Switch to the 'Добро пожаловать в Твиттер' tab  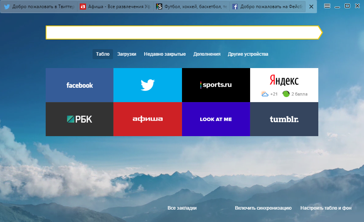pos(39,7)
